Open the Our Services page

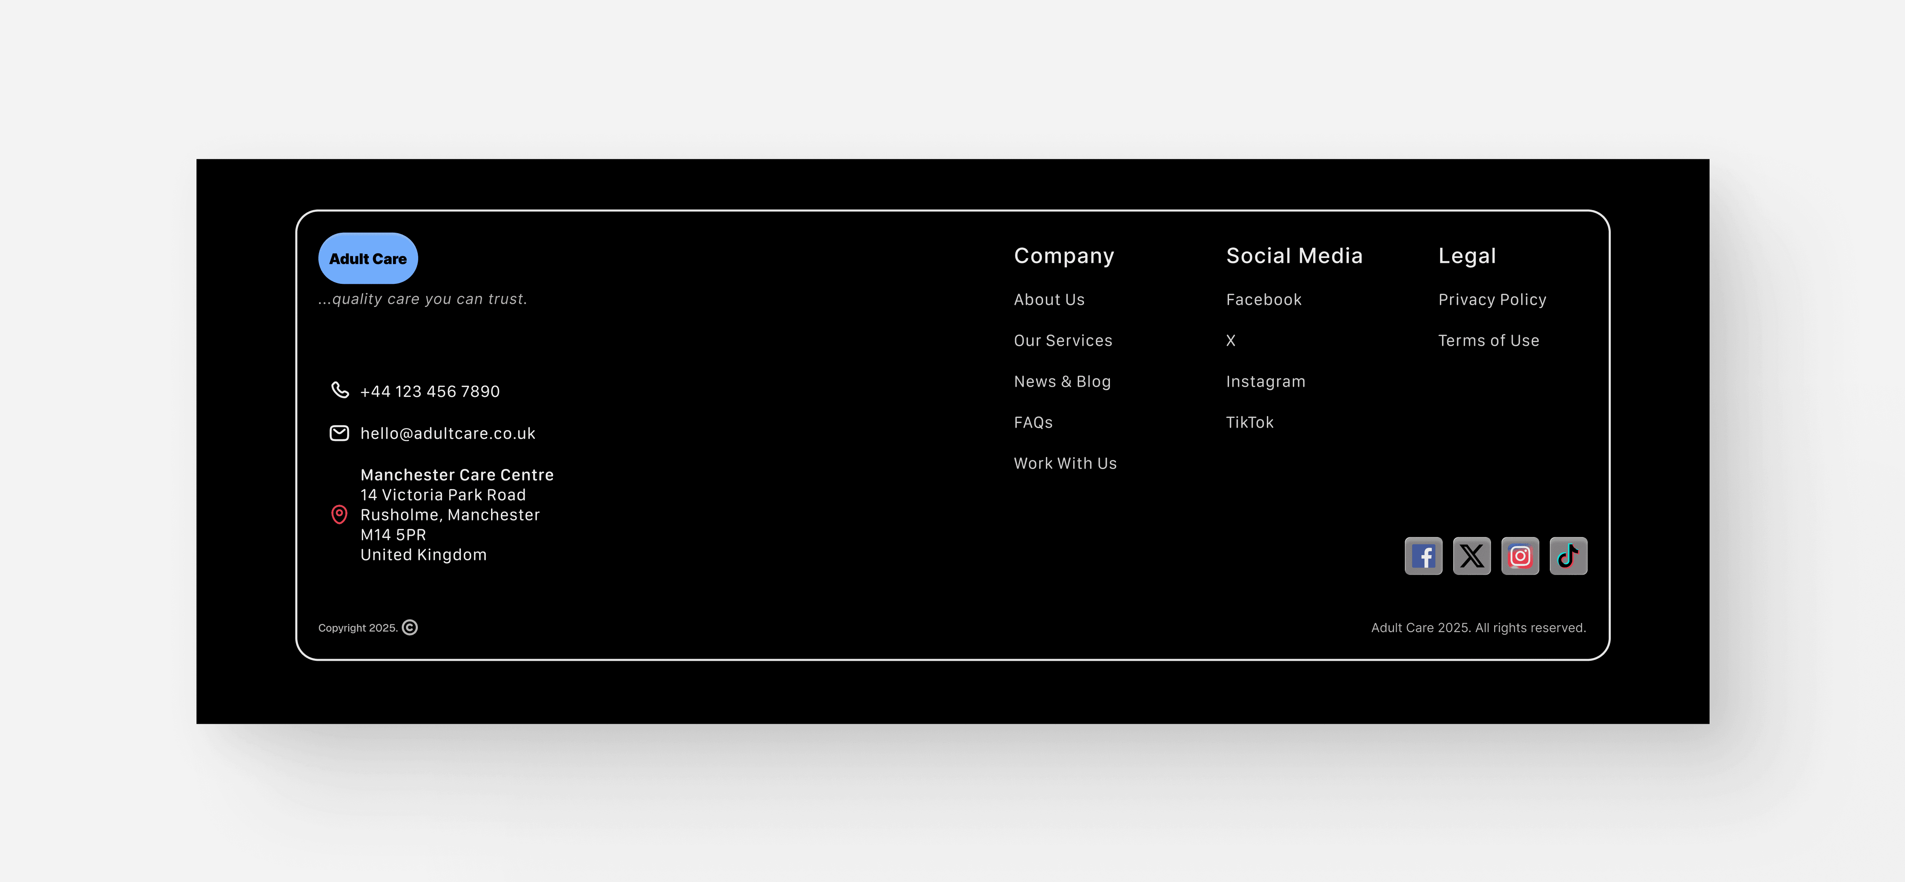pos(1063,341)
